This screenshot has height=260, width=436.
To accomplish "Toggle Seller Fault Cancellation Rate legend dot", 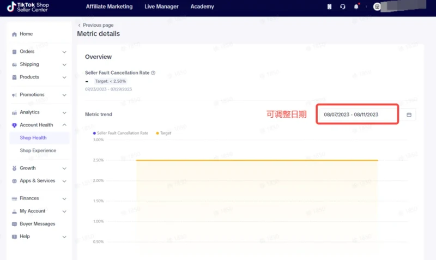I will (94, 133).
